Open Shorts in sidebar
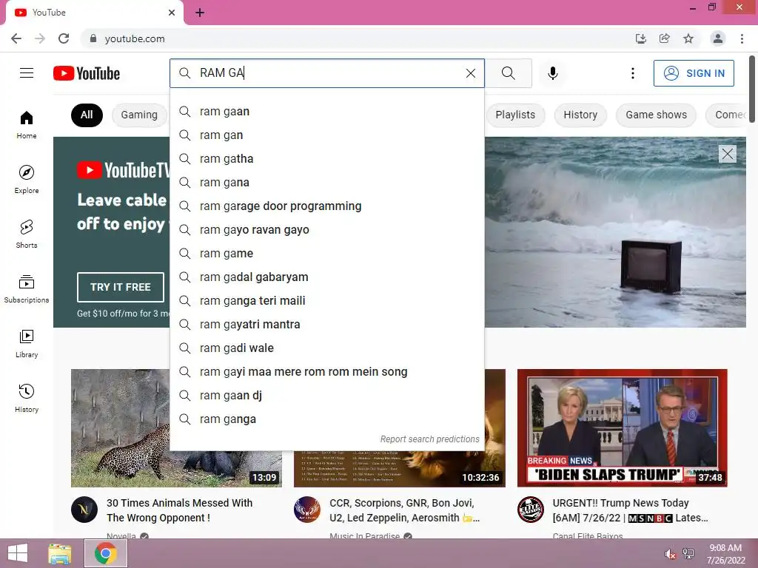 (27, 234)
